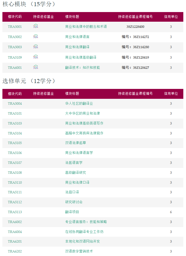This screenshot has height=256, width=186.
Task: Click 模块代码 header in the electives table
Action: coord(15,94)
